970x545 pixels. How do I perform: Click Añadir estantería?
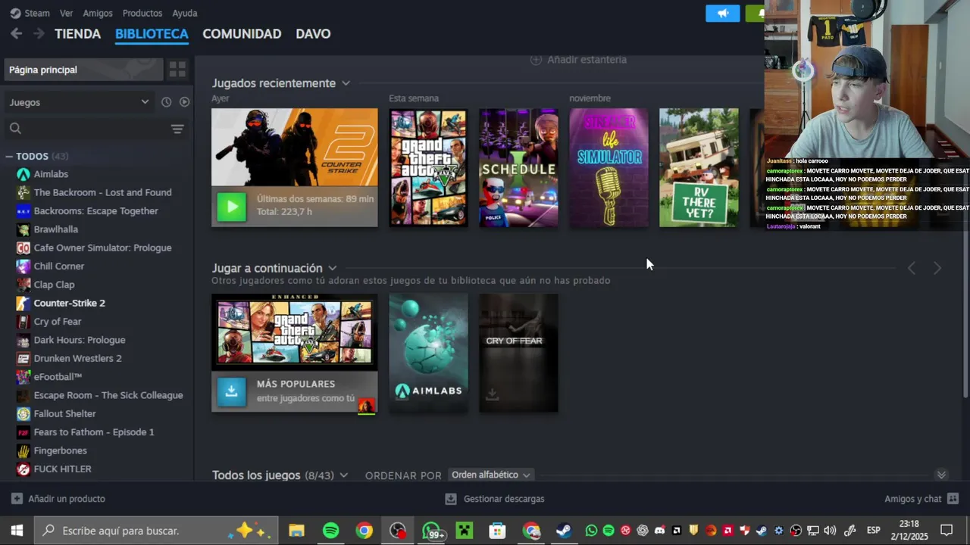[579, 59]
